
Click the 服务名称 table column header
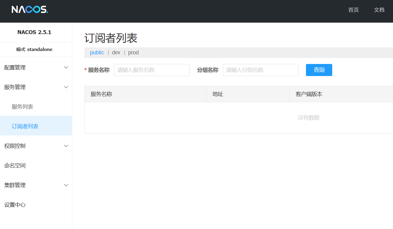(101, 94)
